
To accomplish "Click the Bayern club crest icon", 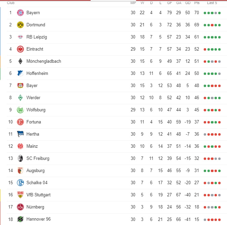I will tap(20, 12).
